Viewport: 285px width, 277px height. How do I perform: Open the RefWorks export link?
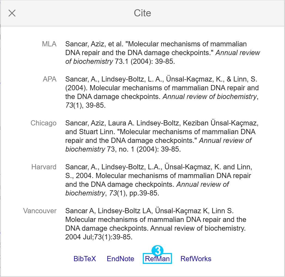point(196,259)
